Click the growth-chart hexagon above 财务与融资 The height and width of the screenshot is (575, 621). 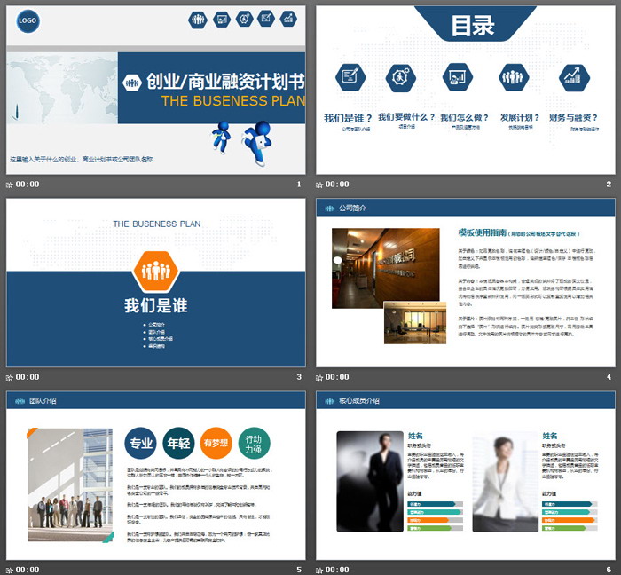(574, 77)
